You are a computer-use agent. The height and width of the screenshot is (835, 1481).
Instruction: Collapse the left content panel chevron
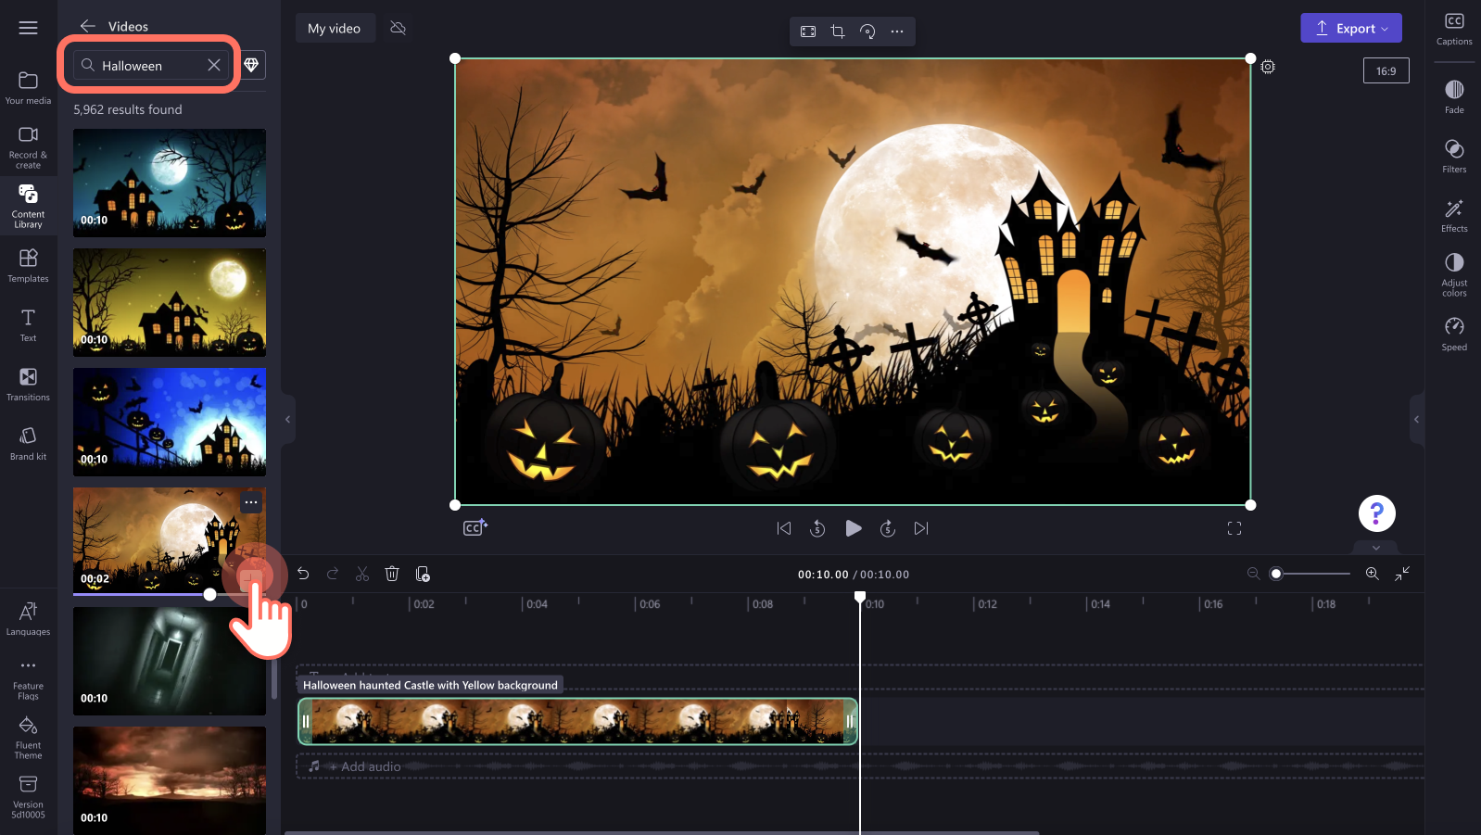[287, 420]
